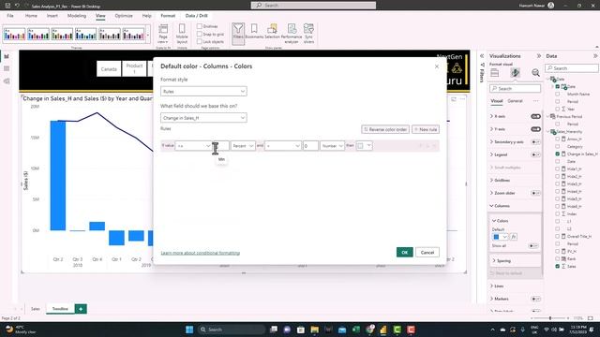The width and height of the screenshot is (600, 337).
Task: Cancel the color rules dialog
Action: (x=427, y=252)
